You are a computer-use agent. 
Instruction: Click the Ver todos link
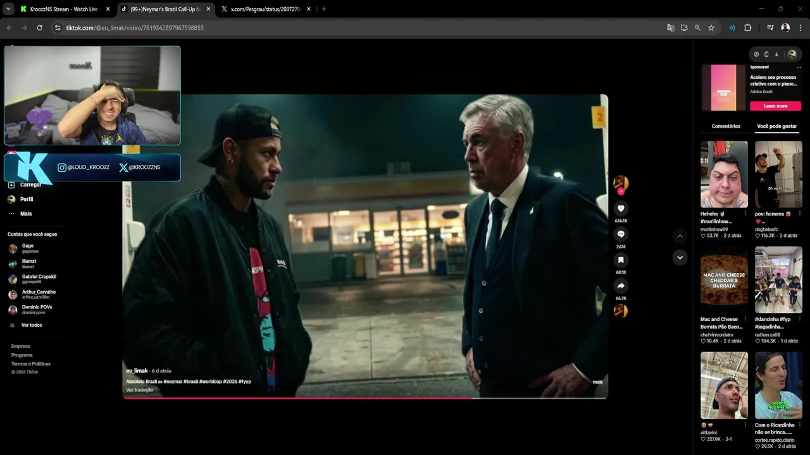tap(32, 325)
